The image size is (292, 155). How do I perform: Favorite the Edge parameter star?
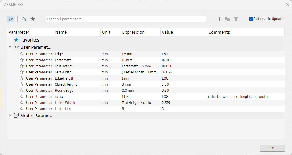click(x=22, y=54)
